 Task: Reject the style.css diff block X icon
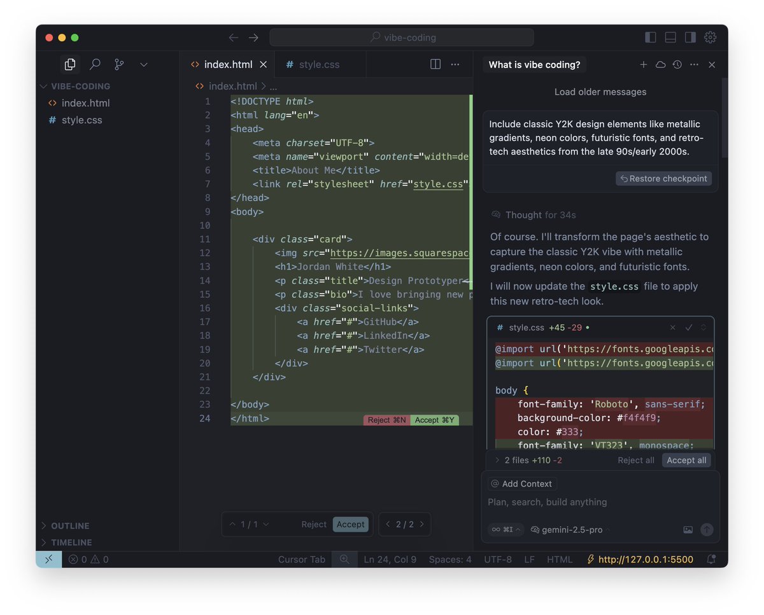[x=673, y=328]
